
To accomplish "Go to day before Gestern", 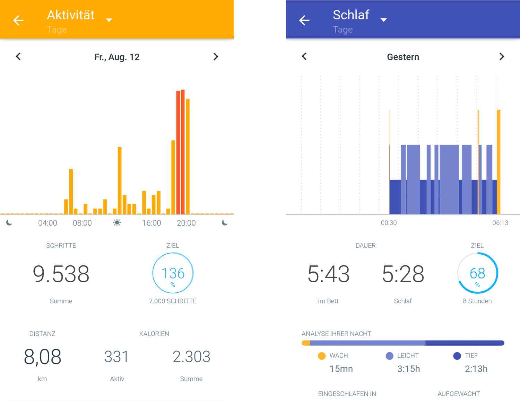I will point(304,56).
